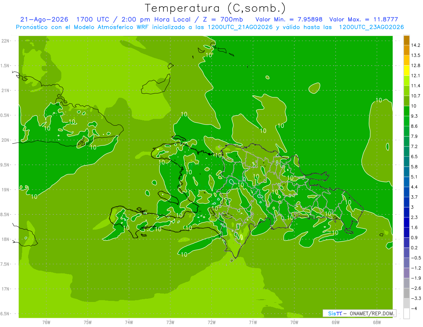Click the colorbar label '10.7'
Viewport: 423px width, 327px height.
415,96
